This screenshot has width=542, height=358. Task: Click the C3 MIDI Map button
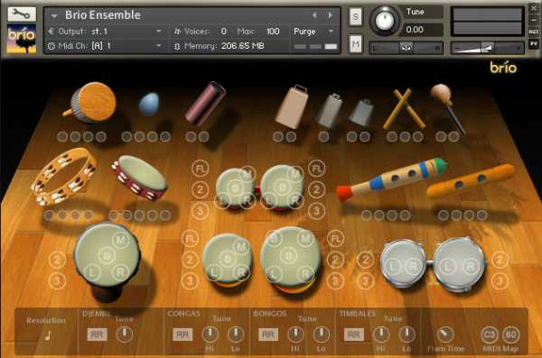490,335
